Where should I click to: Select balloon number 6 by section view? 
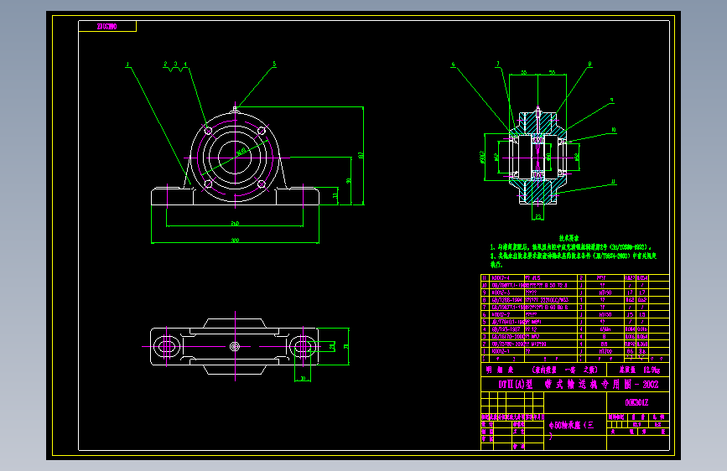coord(453,65)
